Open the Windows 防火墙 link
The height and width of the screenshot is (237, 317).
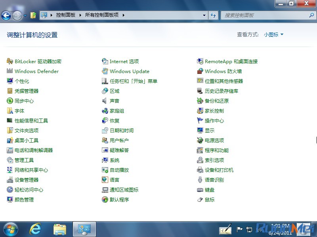pos(223,71)
